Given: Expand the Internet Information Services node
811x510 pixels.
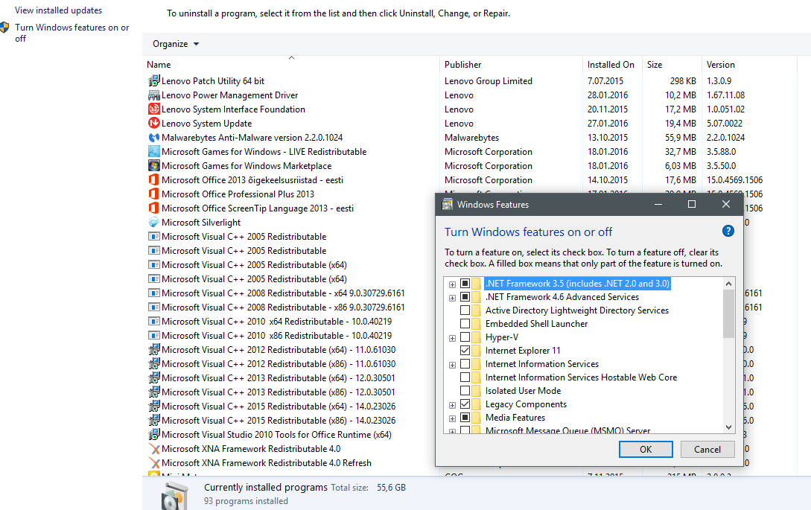Looking at the screenshot, I should [x=453, y=365].
